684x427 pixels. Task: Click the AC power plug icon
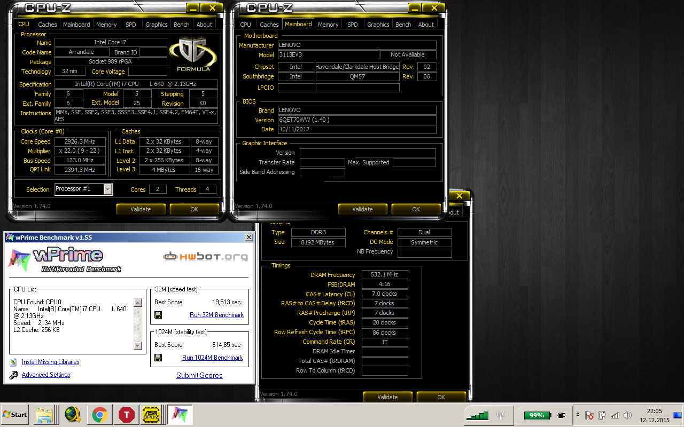[561, 415]
